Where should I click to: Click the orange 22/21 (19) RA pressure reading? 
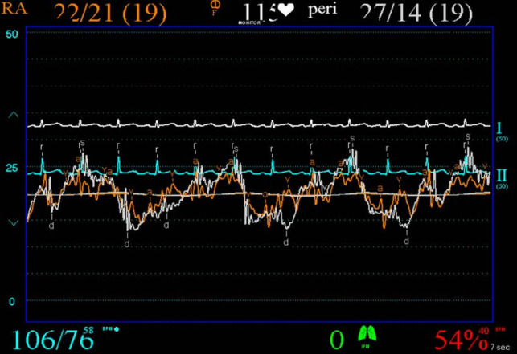click(x=110, y=14)
